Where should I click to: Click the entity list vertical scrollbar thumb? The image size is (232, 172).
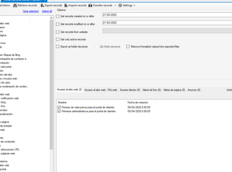(51, 85)
